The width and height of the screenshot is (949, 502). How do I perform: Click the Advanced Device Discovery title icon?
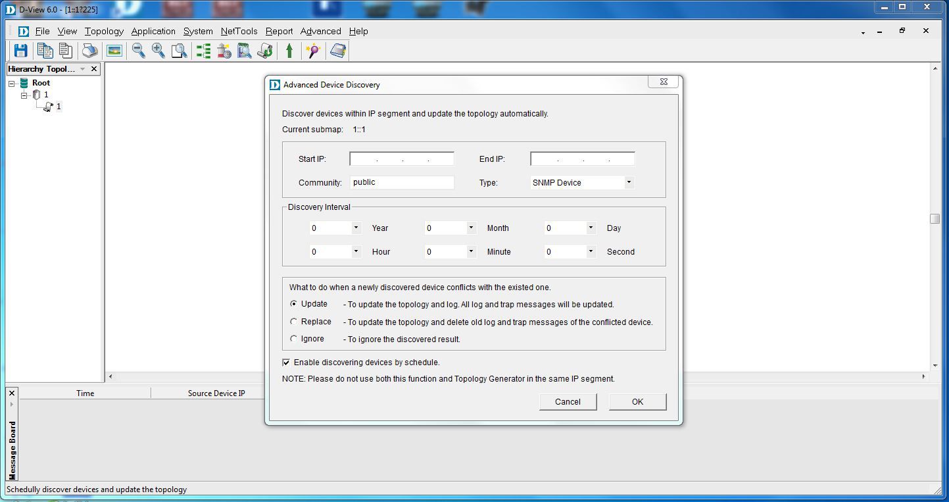pos(275,84)
